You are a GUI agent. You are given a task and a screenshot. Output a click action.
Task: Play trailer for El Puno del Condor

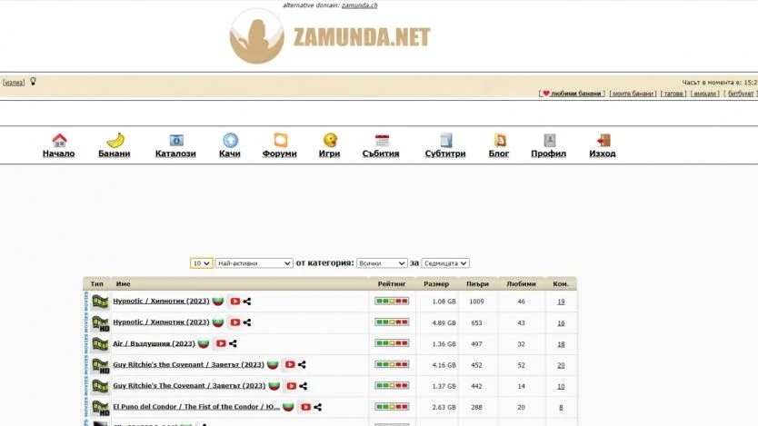(x=305, y=407)
